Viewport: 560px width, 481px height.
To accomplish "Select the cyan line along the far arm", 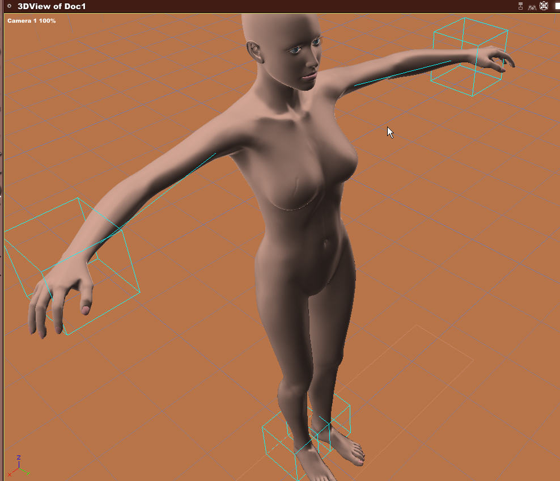I will (x=402, y=73).
